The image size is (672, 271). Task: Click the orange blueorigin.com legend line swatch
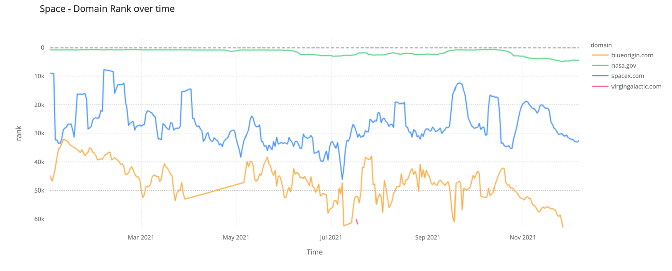600,55
